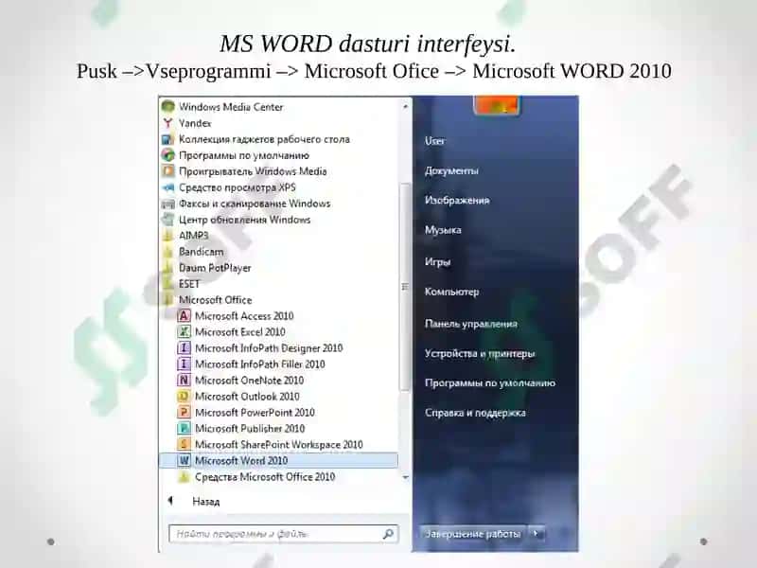Click the program list scrollbar thumb
The image size is (757, 568).
pyautogui.click(x=405, y=287)
